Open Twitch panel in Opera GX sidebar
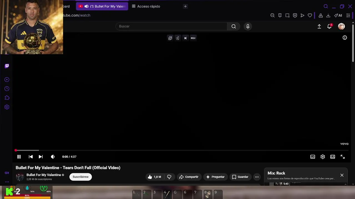This screenshot has height=199, width=355. click(7, 66)
